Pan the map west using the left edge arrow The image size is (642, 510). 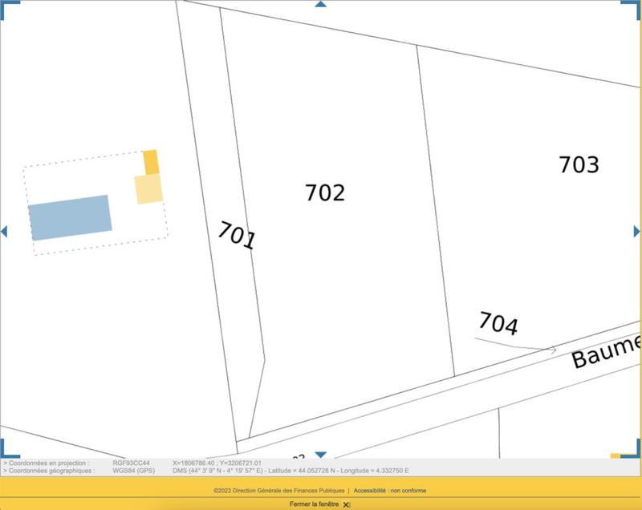point(5,231)
